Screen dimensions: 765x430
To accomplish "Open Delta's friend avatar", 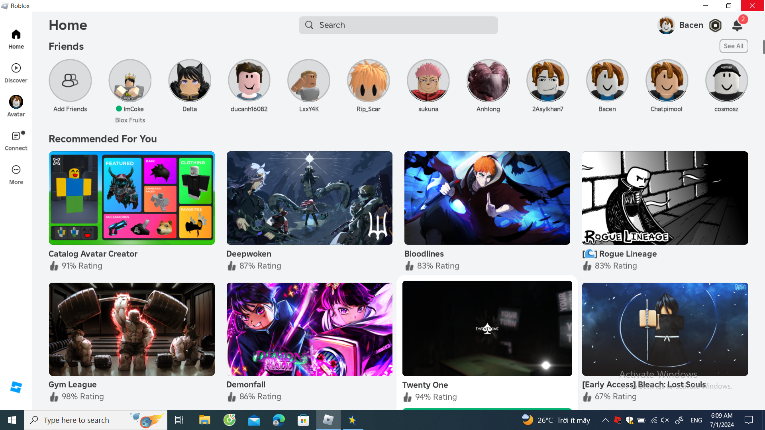I will click(190, 80).
